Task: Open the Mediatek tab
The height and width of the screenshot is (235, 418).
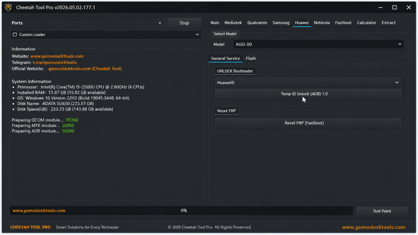Action: (233, 23)
